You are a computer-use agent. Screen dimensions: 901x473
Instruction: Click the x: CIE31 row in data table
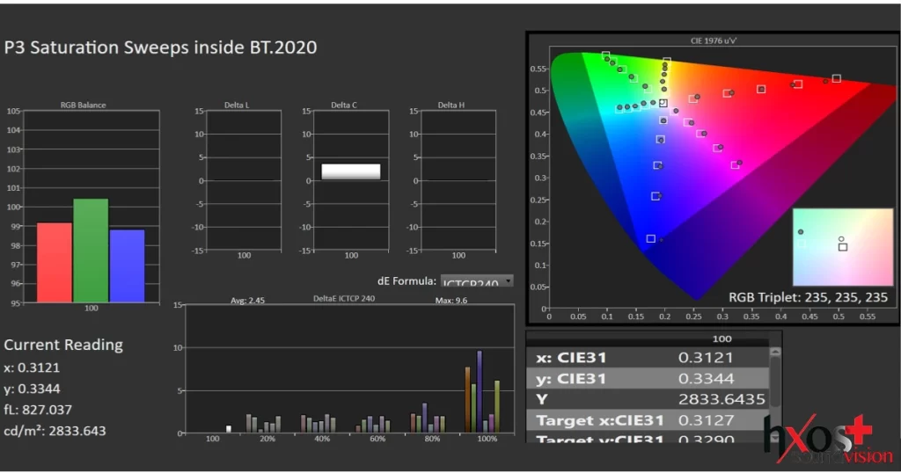click(649, 358)
